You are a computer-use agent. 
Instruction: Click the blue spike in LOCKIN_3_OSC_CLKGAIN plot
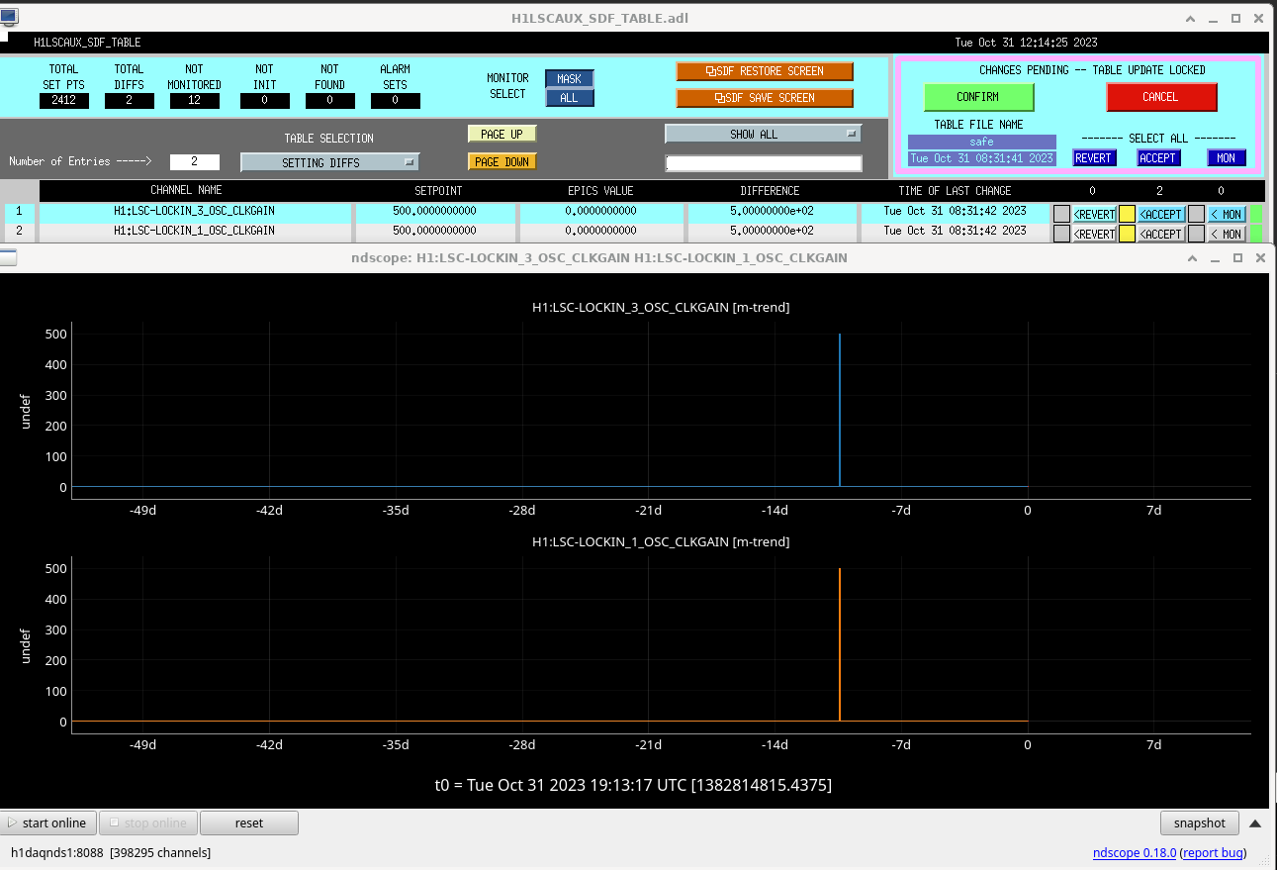(x=840, y=411)
